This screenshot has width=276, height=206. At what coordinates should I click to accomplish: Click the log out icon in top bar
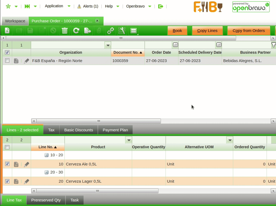161,6
